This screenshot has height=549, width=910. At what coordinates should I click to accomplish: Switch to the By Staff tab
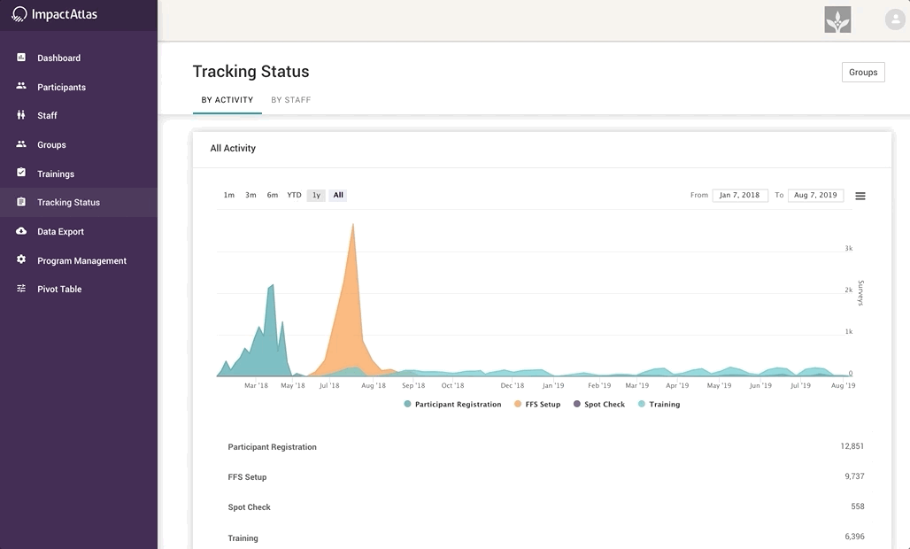[x=290, y=100]
